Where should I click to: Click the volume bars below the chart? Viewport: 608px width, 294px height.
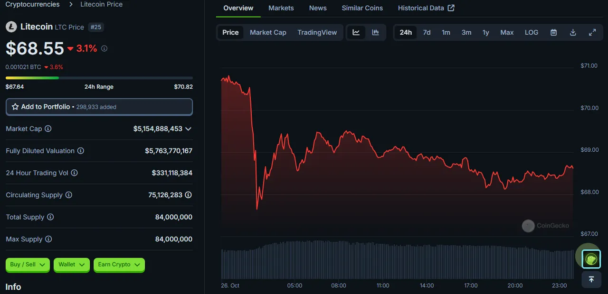click(397, 260)
